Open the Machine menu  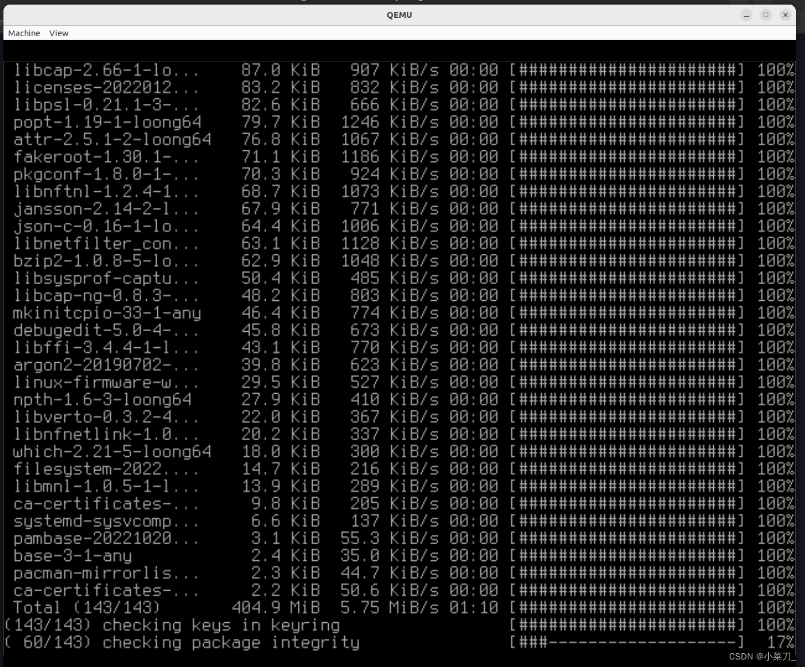24,33
